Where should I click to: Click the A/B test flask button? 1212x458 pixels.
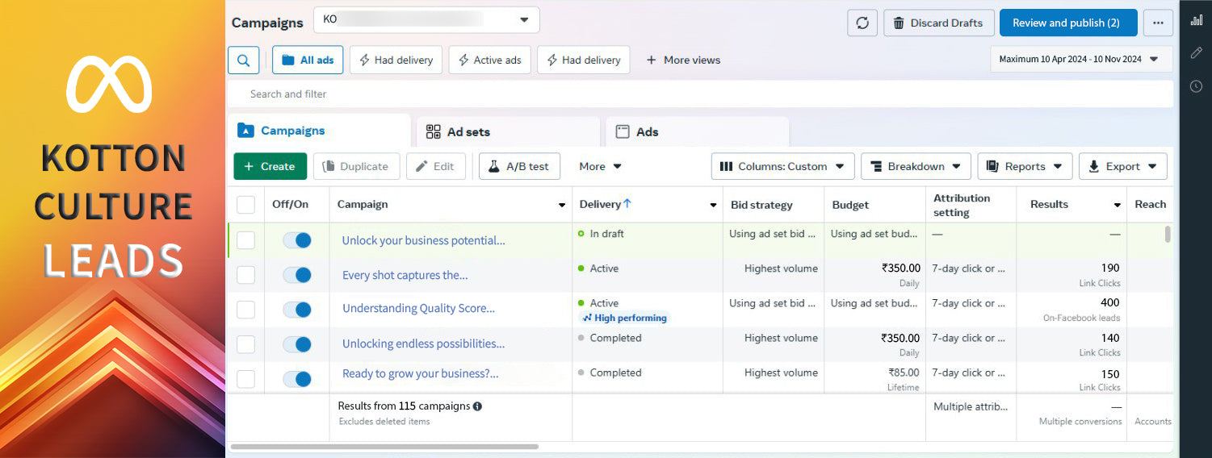pos(519,166)
